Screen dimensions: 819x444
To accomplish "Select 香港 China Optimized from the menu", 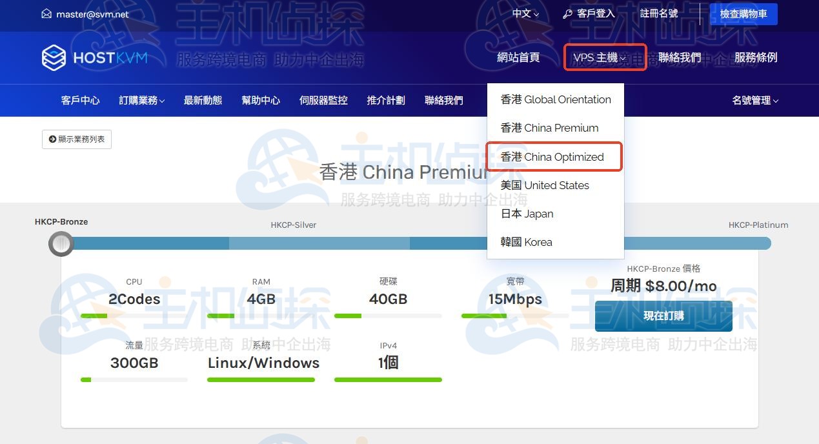I will coord(553,156).
